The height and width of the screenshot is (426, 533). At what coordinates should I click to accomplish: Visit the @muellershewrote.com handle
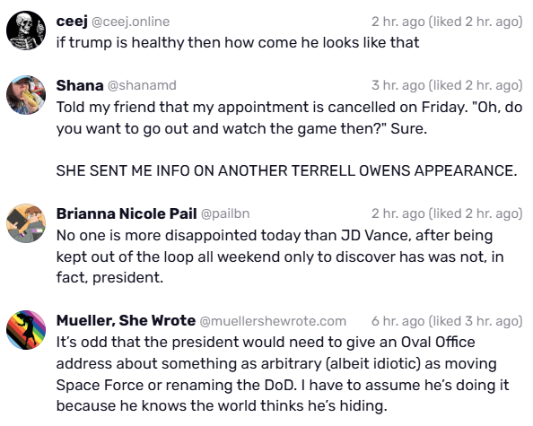tap(273, 321)
